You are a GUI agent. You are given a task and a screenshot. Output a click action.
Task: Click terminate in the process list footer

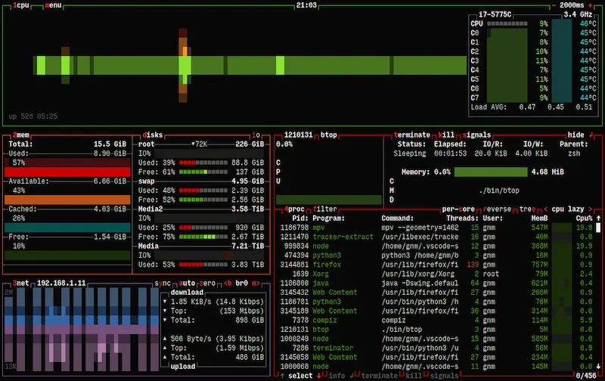(380, 376)
